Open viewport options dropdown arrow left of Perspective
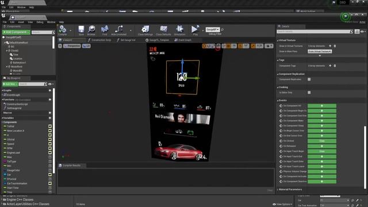This screenshot has width=368, height=207. coord(60,46)
